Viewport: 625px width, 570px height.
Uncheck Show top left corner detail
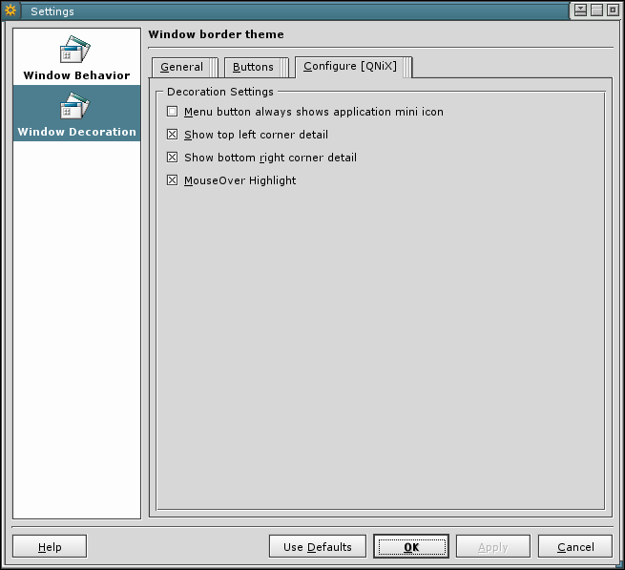172,135
